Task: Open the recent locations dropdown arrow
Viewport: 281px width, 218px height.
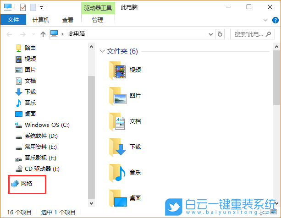Action: (33, 34)
